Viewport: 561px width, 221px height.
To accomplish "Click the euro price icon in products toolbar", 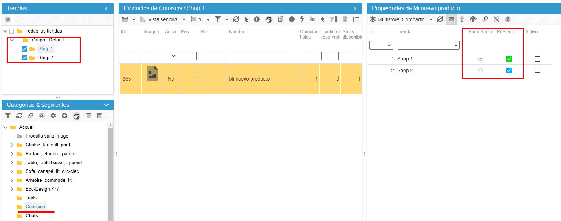I will point(323,19).
